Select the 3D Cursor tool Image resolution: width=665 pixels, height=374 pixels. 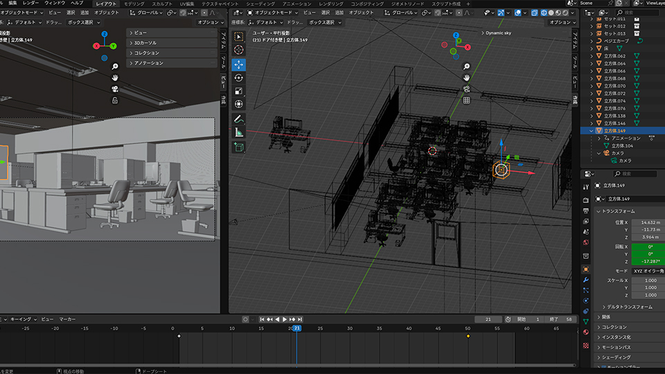(239, 50)
